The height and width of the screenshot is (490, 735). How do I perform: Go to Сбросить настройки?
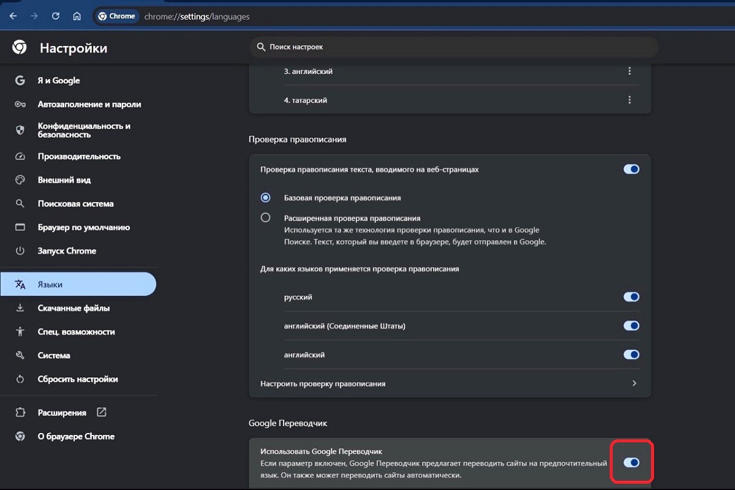(x=78, y=379)
